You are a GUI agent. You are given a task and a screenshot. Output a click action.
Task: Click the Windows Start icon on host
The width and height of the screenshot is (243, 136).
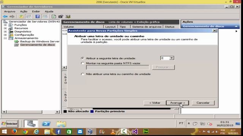pyautogui.click(x=4, y=131)
